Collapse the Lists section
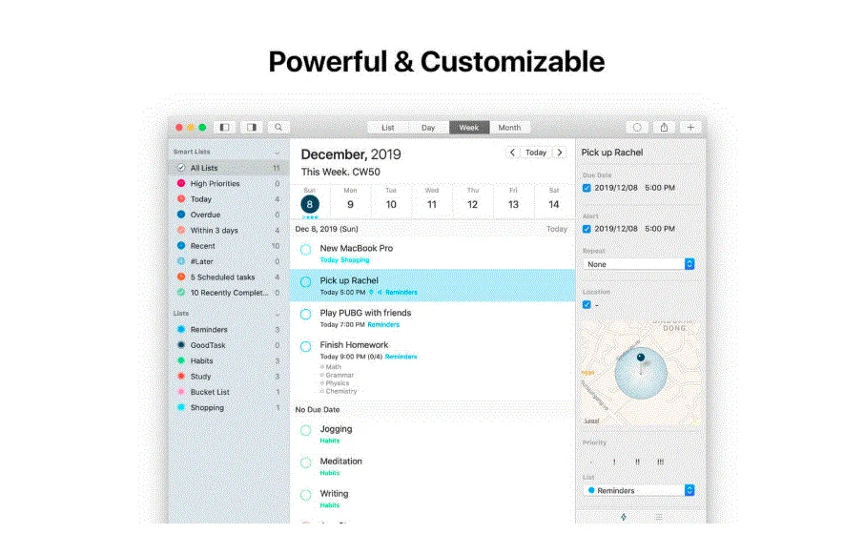This screenshot has height=534, width=864. coord(278,314)
